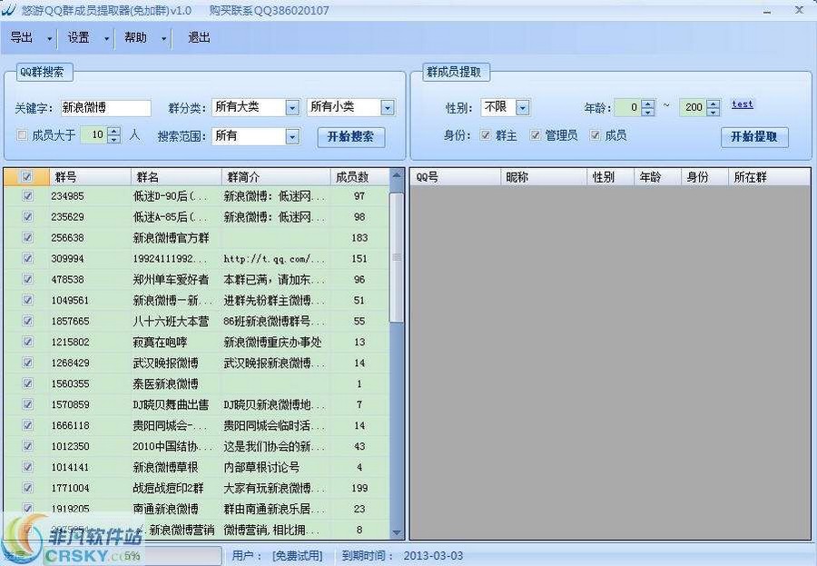Expand the arrow next to 设置
Image resolution: width=817 pixels, height=566 pixels.
(x=107, y=38)
